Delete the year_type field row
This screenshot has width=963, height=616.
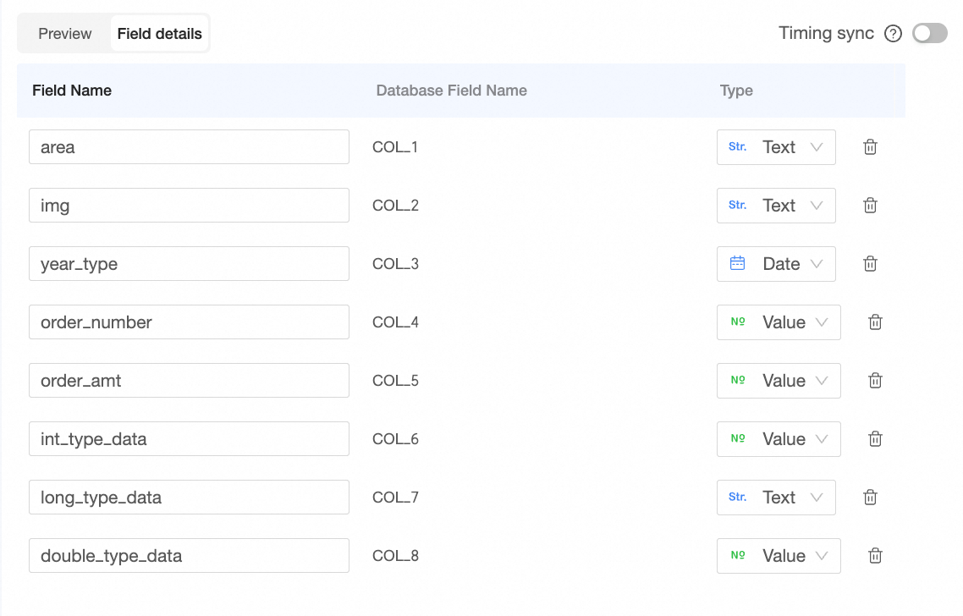(870, 263)
